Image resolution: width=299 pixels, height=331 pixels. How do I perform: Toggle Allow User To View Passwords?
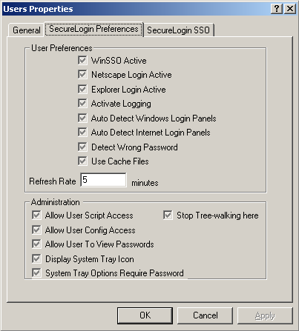click(36, 244)
